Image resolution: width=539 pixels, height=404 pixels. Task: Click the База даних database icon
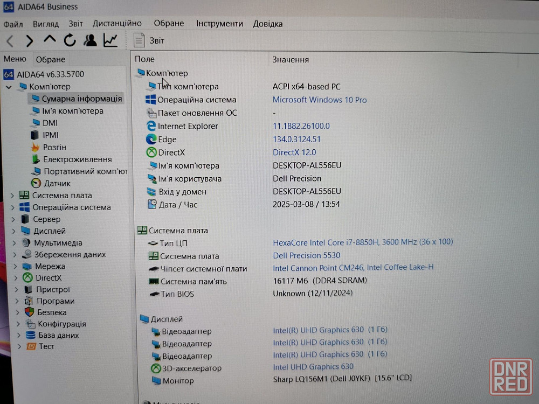(31, 335)
